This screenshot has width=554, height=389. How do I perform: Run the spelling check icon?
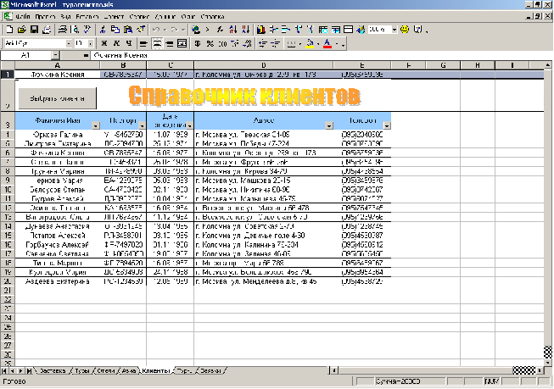[87, 30]
